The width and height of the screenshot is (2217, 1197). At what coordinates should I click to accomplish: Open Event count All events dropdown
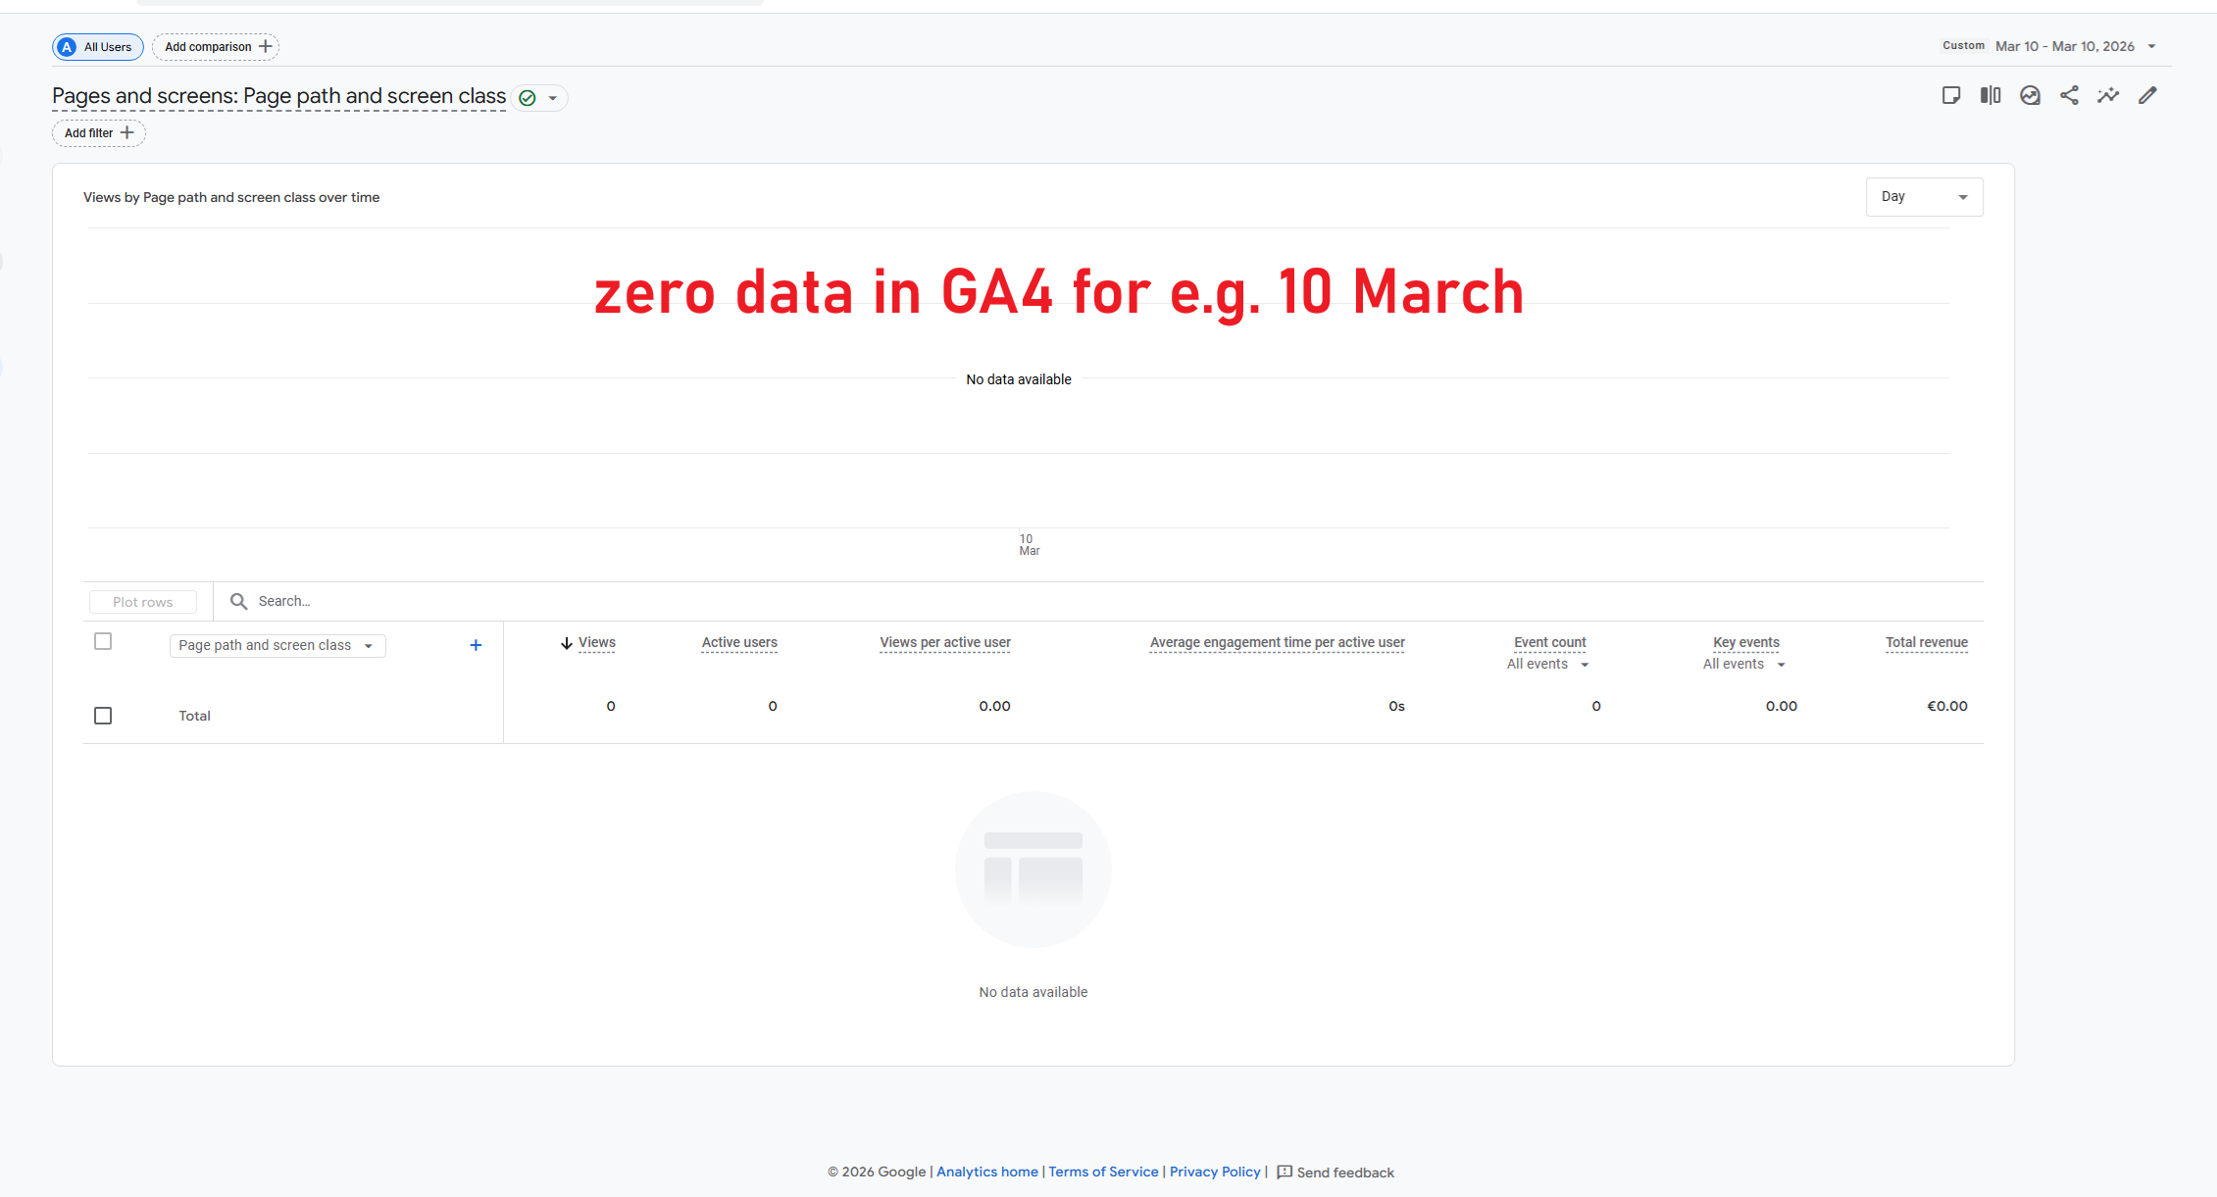coord(1547,665)
